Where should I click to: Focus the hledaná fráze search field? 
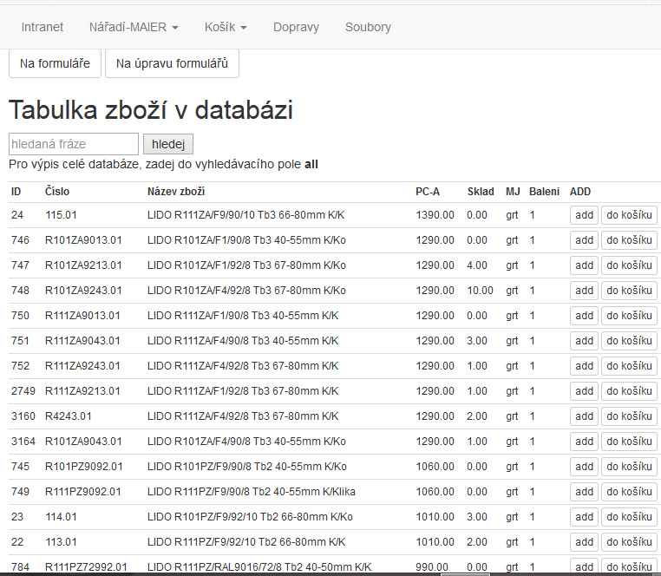coord(74,144)
